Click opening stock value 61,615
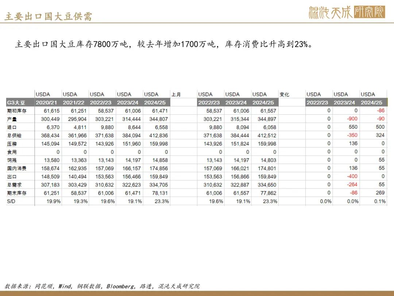394x296 pixels. (x=51, y=111)
